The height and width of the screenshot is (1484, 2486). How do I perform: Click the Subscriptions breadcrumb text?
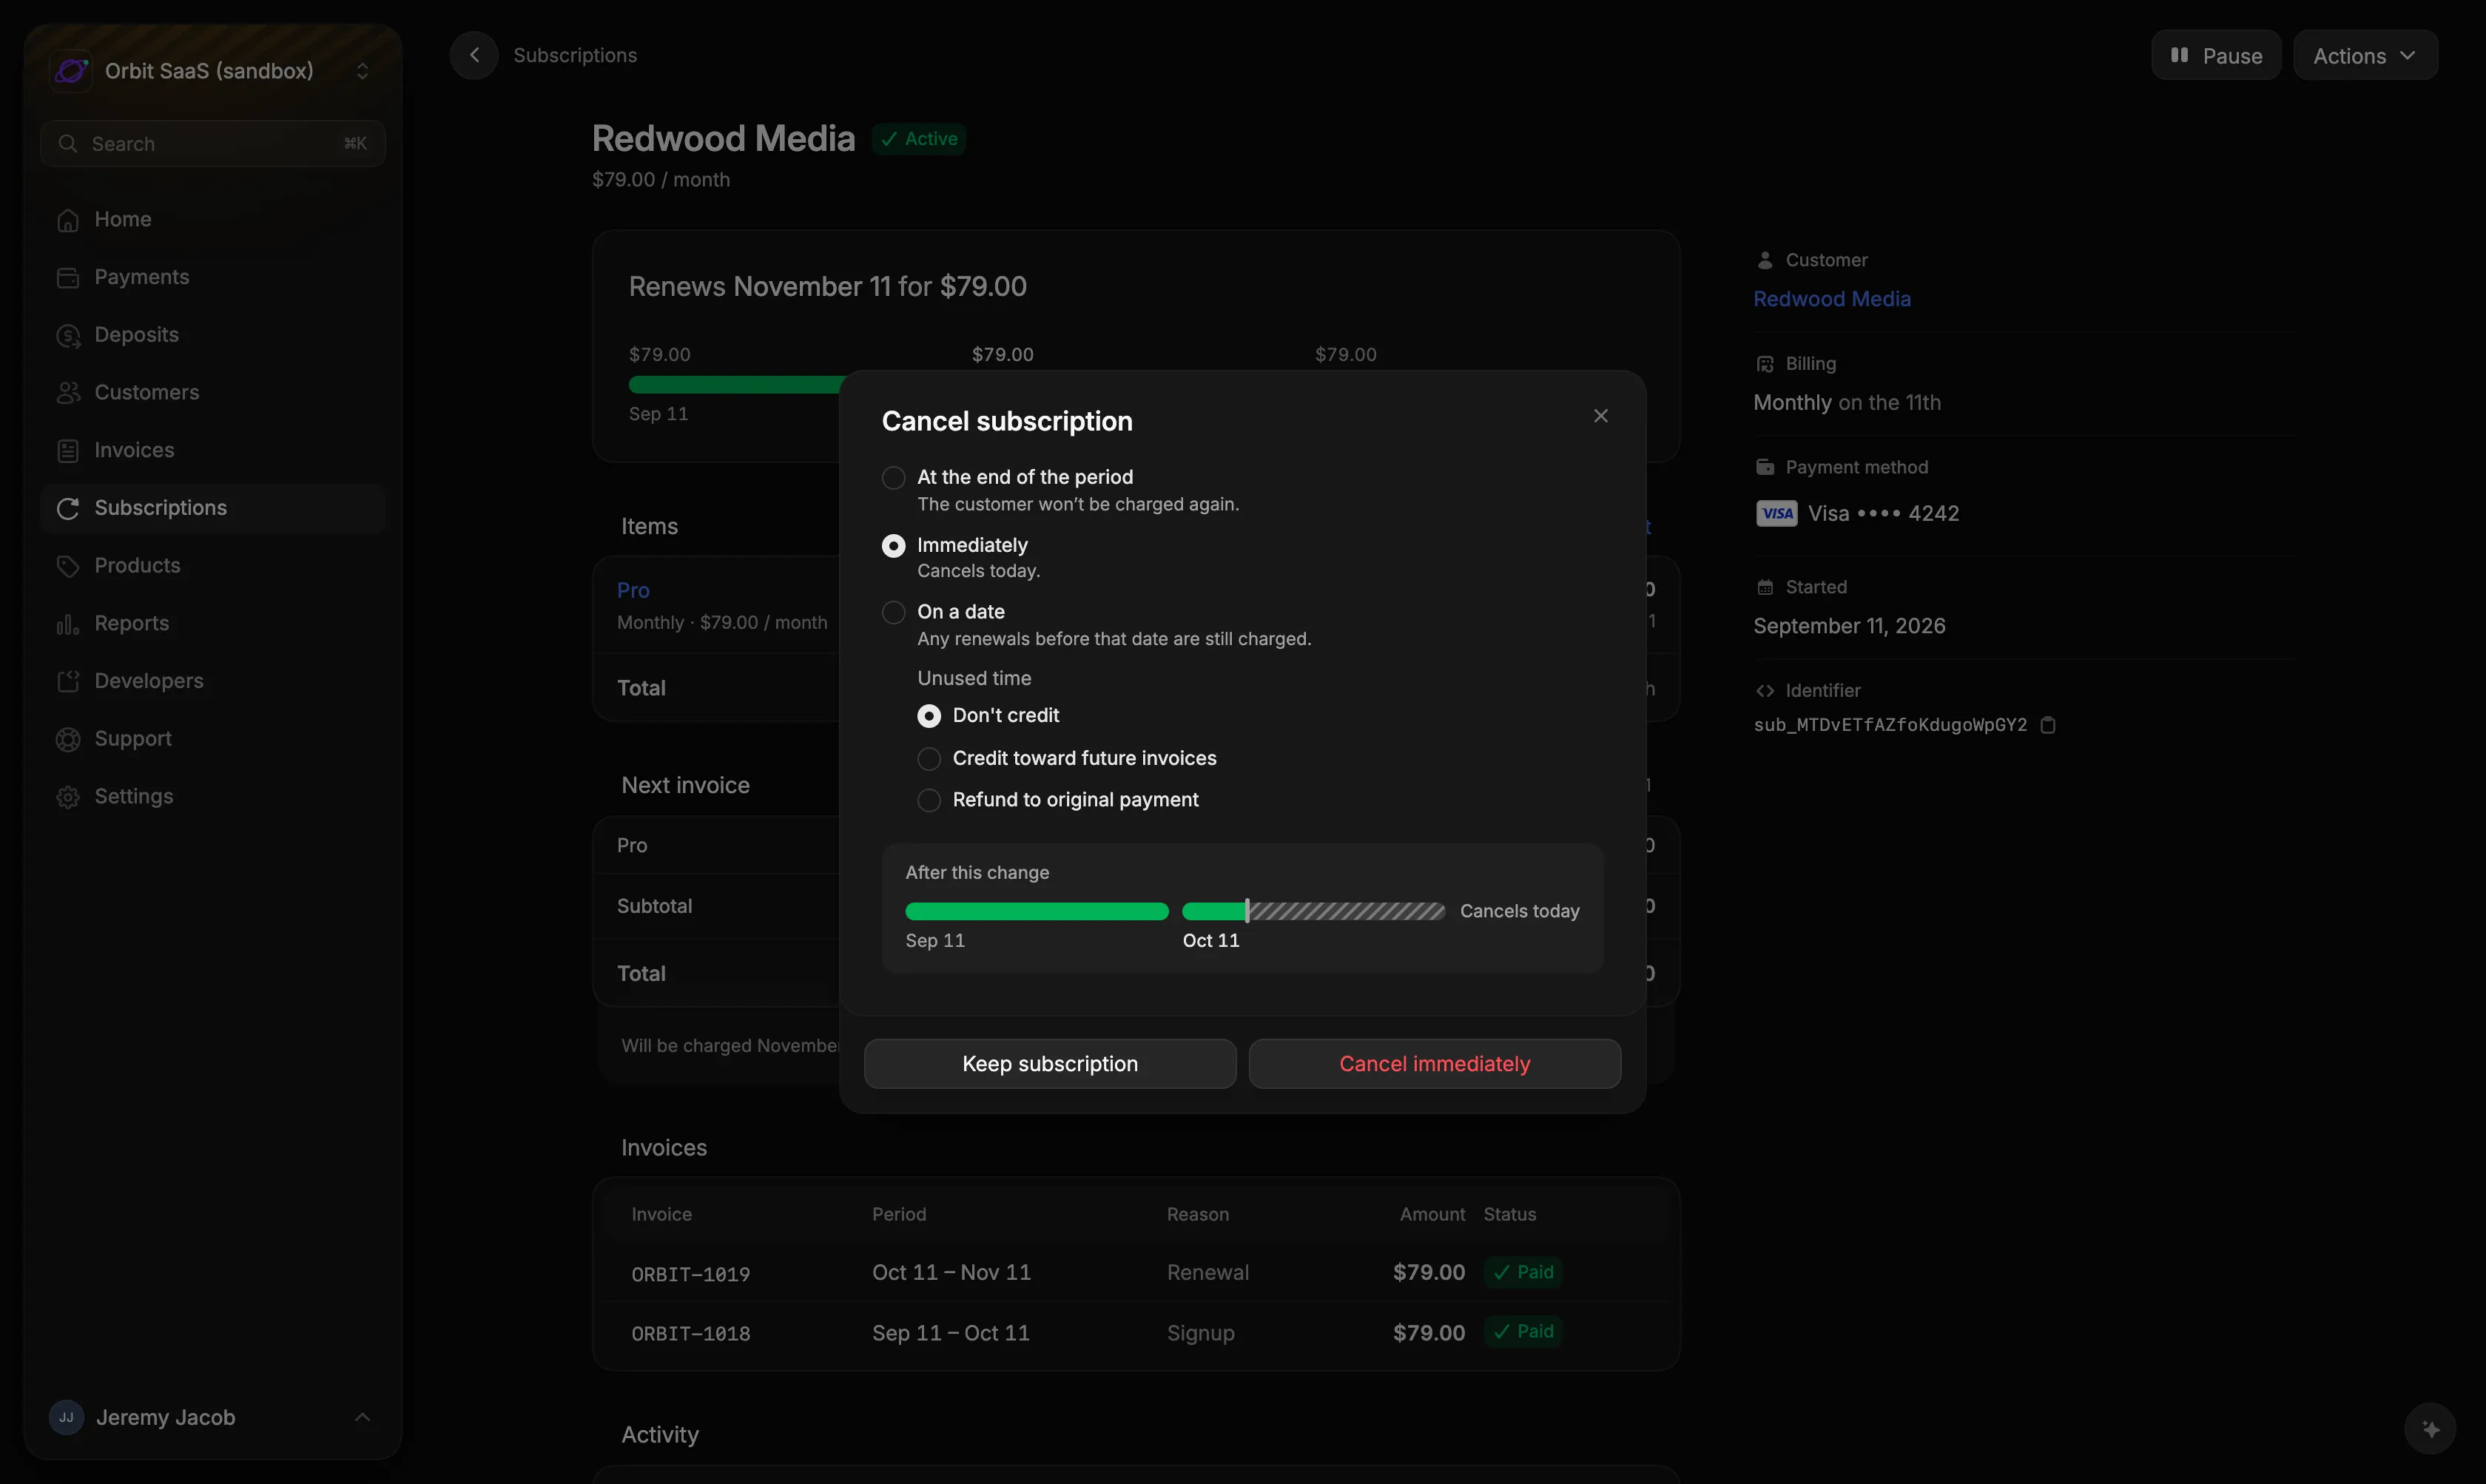click(x=575, y=55)
